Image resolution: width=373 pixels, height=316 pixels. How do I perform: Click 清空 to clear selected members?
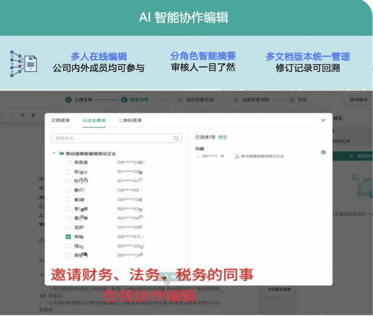(223, 137)
